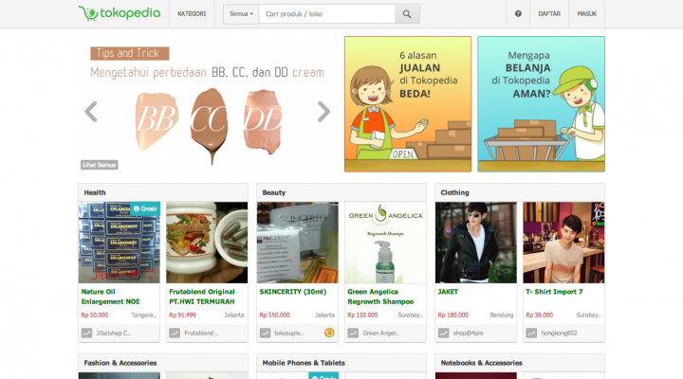Open the Mengapa BELANJA AMAN banner
Screen dimensions: 683x379
click(x=541, y=104)
